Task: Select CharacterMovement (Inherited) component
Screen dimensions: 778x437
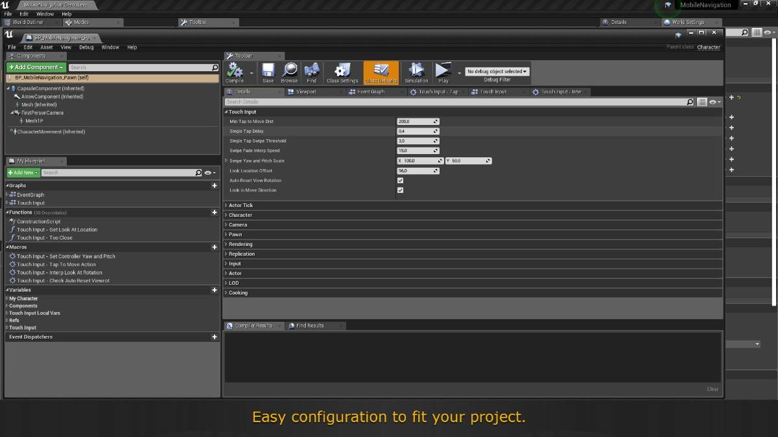Action: click(x=51, y=131)
